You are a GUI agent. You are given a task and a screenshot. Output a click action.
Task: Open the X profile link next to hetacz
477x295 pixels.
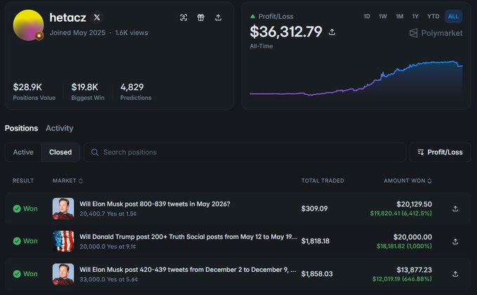click(97, 18)
